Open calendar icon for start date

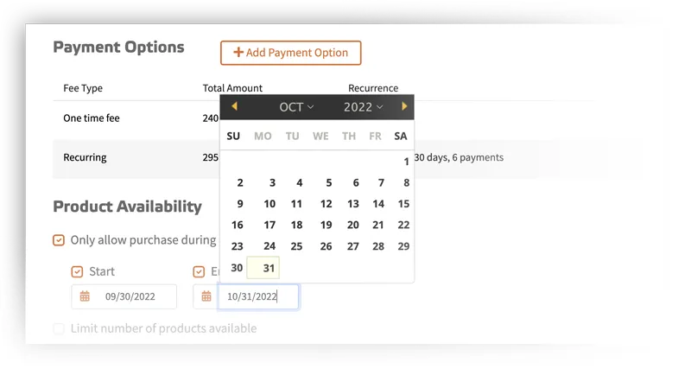(85, 296)
